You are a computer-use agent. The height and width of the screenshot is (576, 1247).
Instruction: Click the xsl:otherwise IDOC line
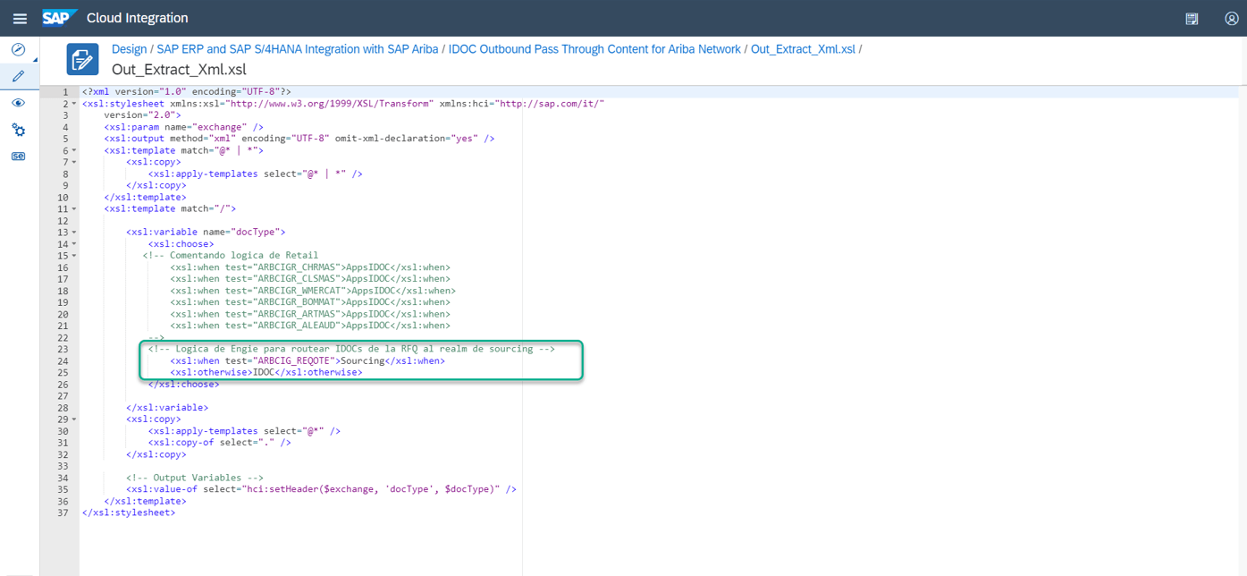coord(266,372)
